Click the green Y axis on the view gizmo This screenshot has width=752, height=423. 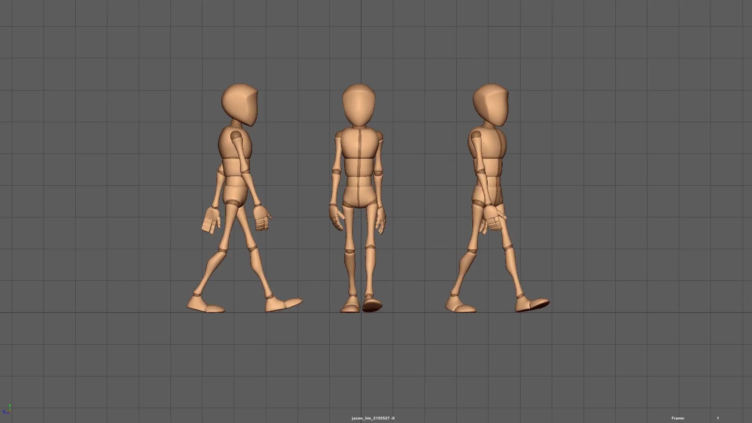click(10, 405)
